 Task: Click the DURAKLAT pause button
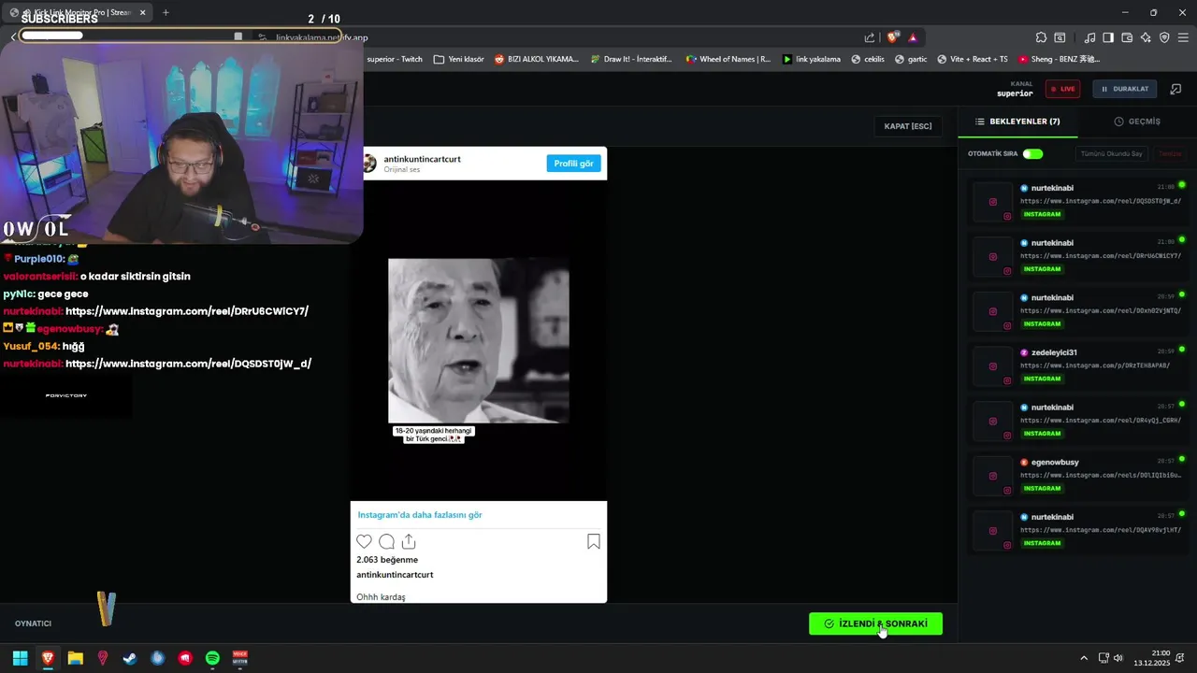[x=1125, y=89]
